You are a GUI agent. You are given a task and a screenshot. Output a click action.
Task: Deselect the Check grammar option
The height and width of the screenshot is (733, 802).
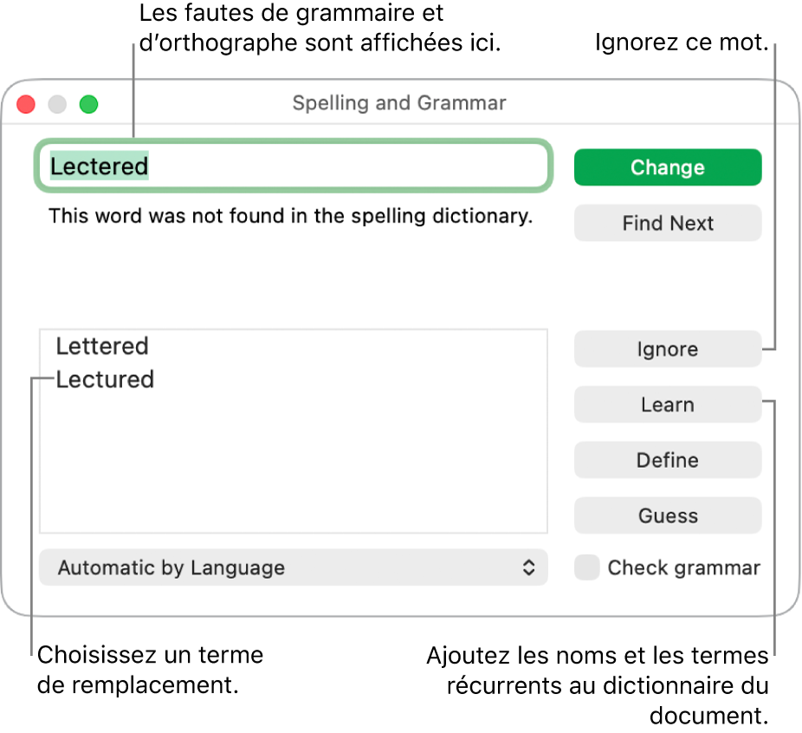click(586, 568)
